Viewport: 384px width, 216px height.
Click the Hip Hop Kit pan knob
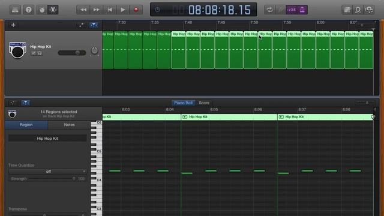[94, 50]
